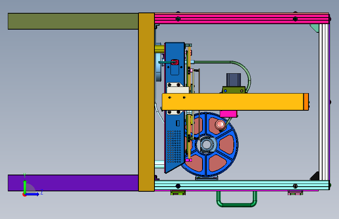The height and width of the screenshot is (219, 339).
Task: Click the blue Z axis arrow of the triad
Action: tap(32, 194)
